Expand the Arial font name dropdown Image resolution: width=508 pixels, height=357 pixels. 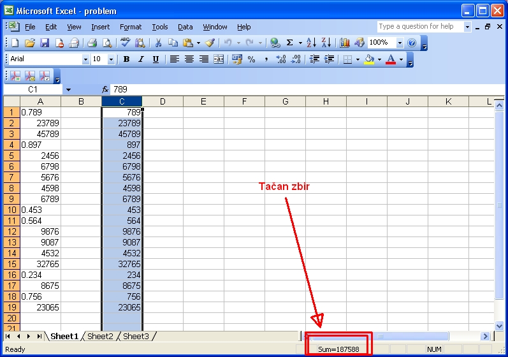tap(85, 59)
